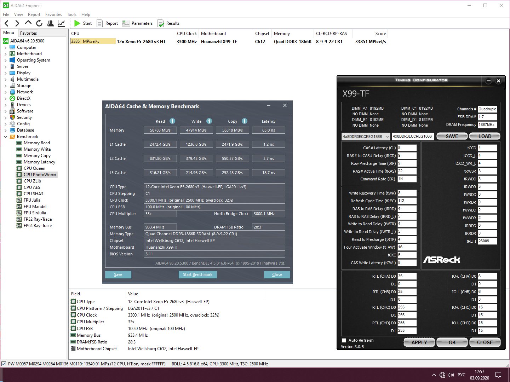Image resolution: width=510 pixels, height=382 pixels.
Task: Click the Report toolbar button
Action: point(108,23)
